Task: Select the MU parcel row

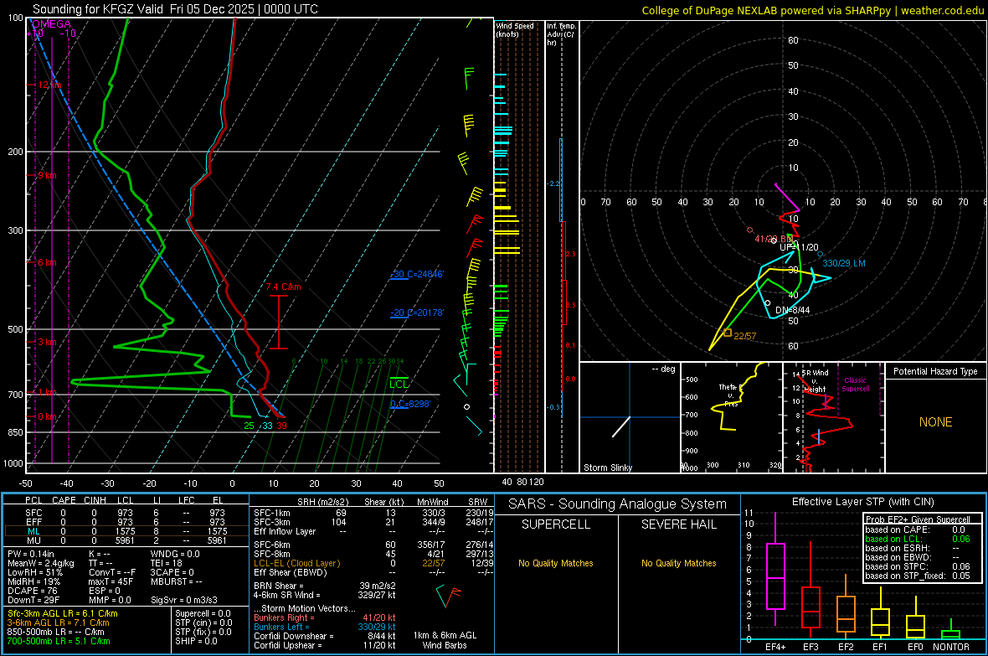Action: pyautogui.click(x=126, y=540)
